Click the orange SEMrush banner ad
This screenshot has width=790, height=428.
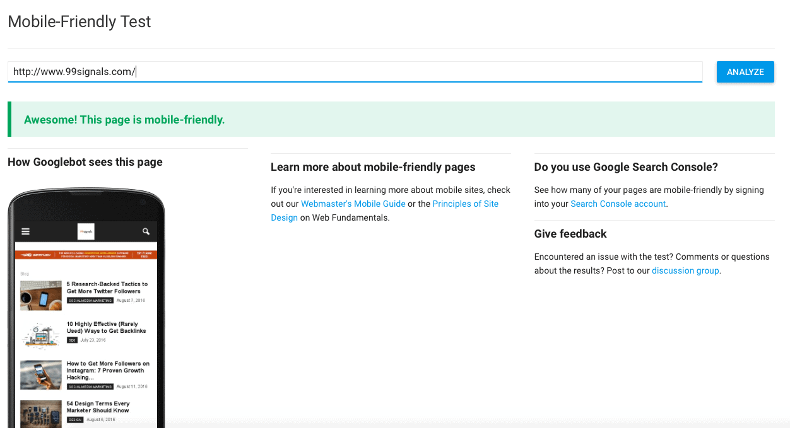(86, 255)
